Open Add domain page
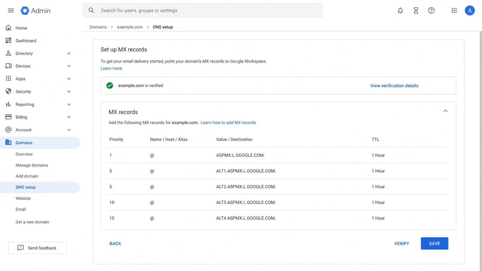Image resolution: width=482 pixels, height=271 pixels. click(x=27, y=176)
